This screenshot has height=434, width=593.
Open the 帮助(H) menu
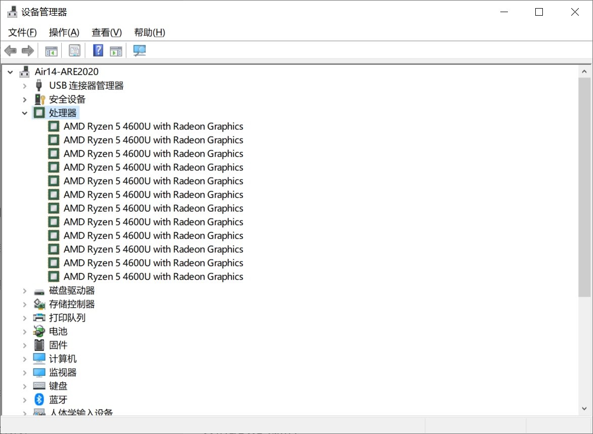pyautogui.click(x=149, y=32)
